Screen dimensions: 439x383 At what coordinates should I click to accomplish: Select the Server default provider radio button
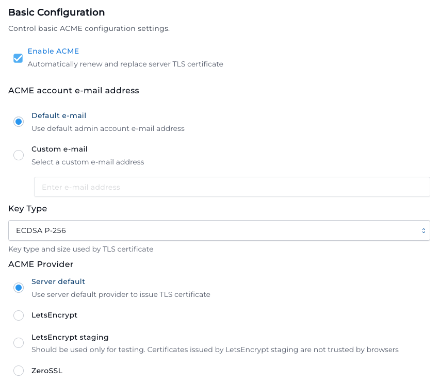(19, 287)
